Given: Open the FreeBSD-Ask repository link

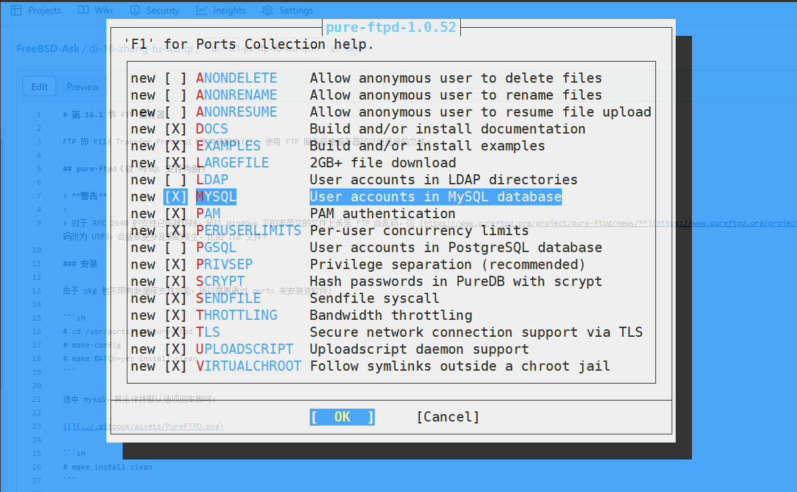Looking at the screenshot, I should [47, 48].
